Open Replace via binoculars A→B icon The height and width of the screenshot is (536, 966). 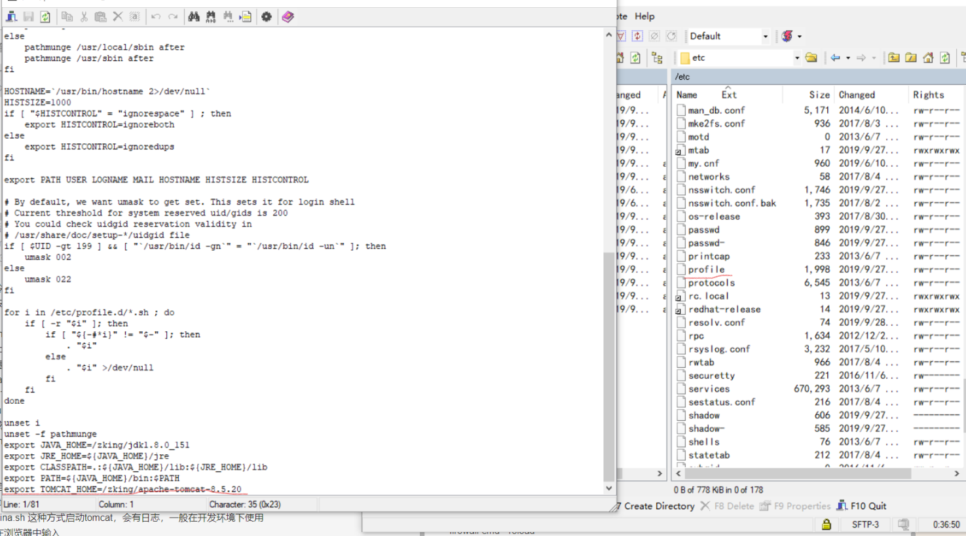point(211,16)
